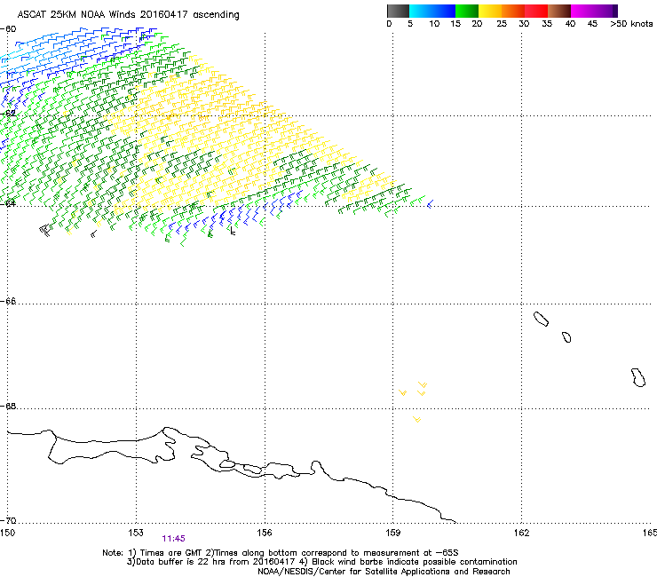Click the island outline near the 165 edge
The width and height of the screenshot is (657, 577).
coord(638,377)
